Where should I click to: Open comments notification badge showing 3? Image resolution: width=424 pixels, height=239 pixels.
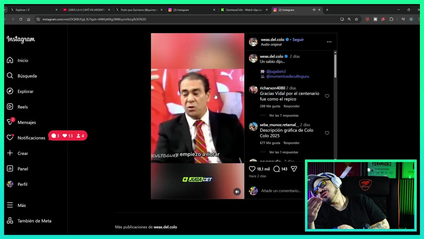pyautogui.click(x=55, y=136)
